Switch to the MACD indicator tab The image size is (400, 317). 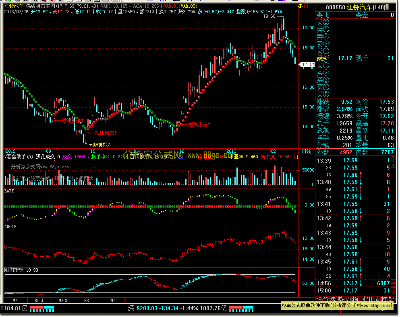point(64,301)
